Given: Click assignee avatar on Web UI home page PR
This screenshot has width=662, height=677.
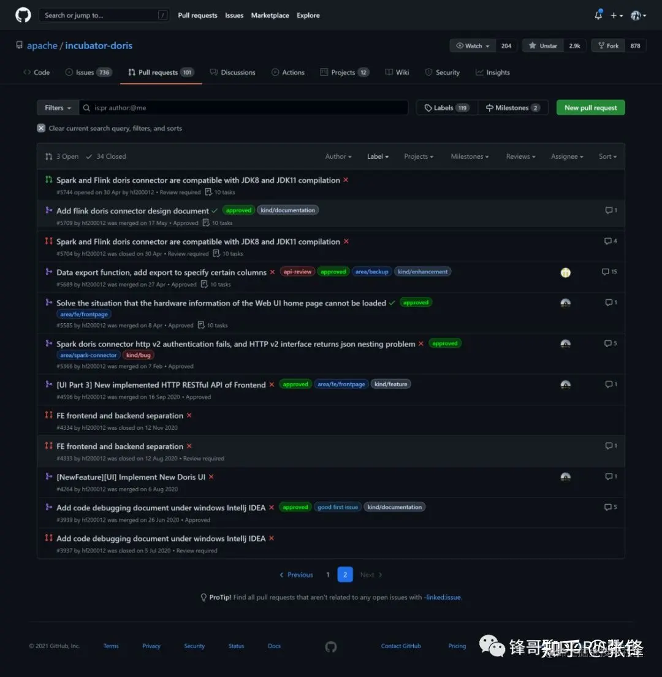Looking at the screenshot, I should pos(565,303).
